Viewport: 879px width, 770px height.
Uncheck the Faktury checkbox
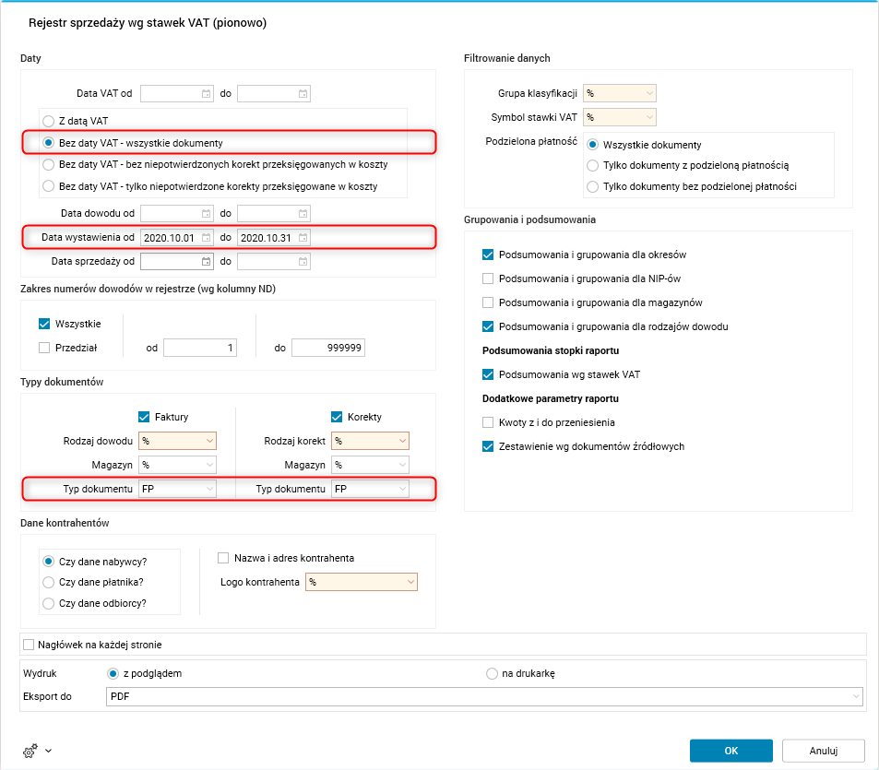point(144,417)
